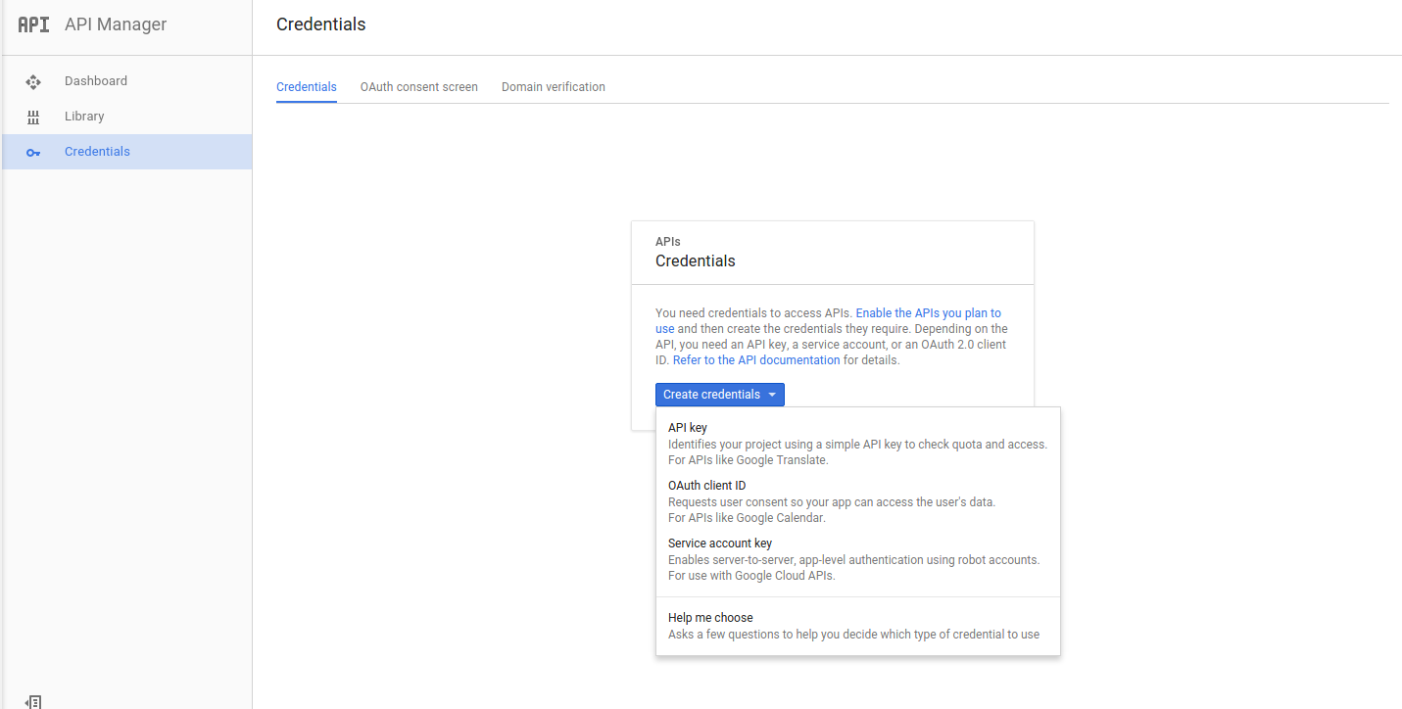The image size is (1402, 709).
Task: Switch to the OAuth consent screen tab
Action: (x=418, y=87)
